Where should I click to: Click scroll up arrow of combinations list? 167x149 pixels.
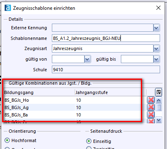[x=159, y=100]
